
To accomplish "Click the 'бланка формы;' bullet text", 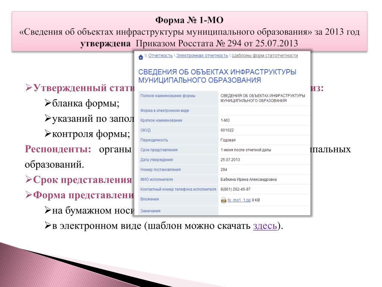I will 86,104.
